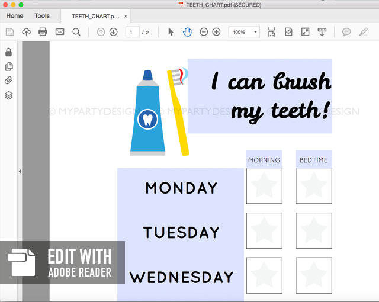Zoom in with plus button
Screen dimensions: 379x302
click(x=216, y=32)
